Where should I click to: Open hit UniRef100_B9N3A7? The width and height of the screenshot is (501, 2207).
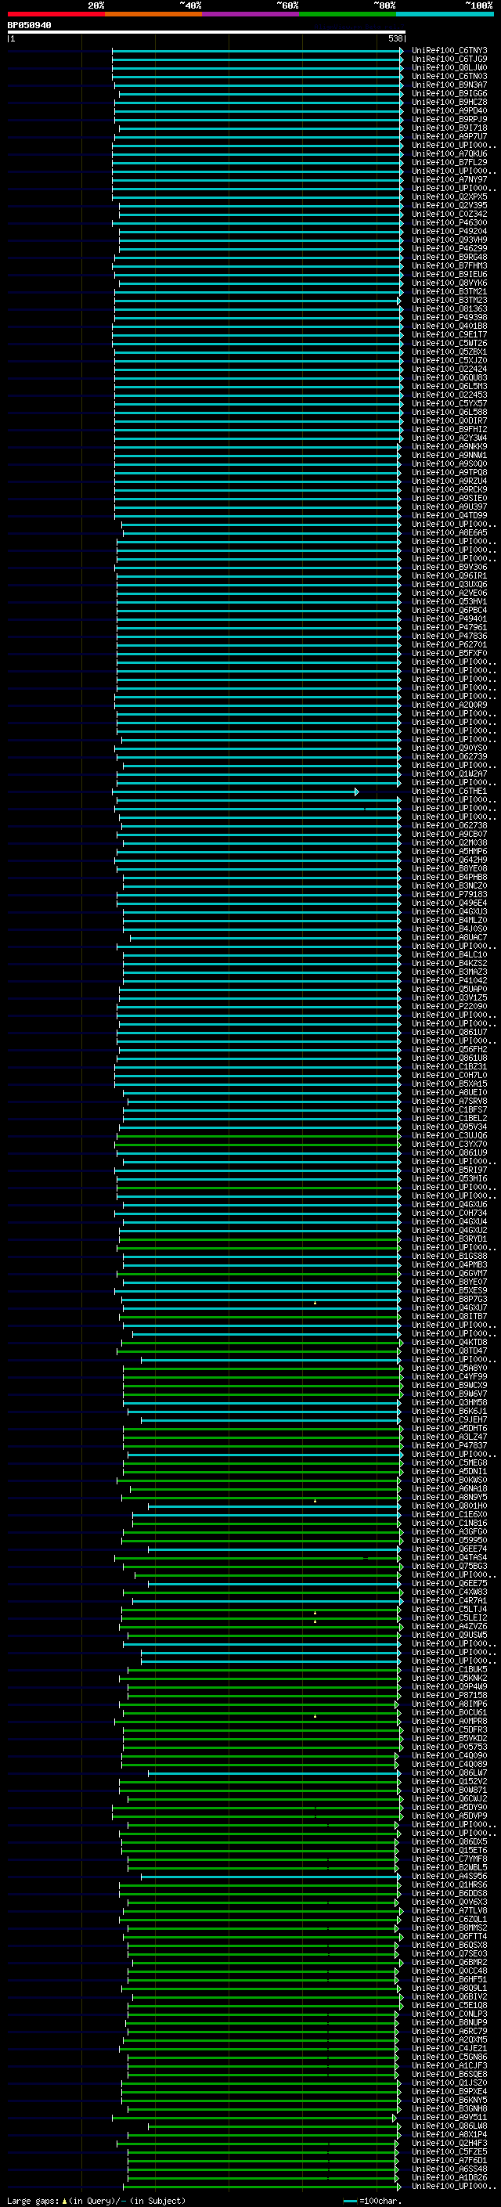(x=449, y=85)
